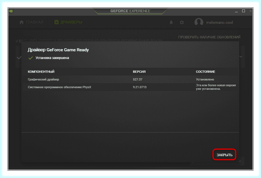
Task: Select version value 527.37
Action: click(x=137, y=79)
